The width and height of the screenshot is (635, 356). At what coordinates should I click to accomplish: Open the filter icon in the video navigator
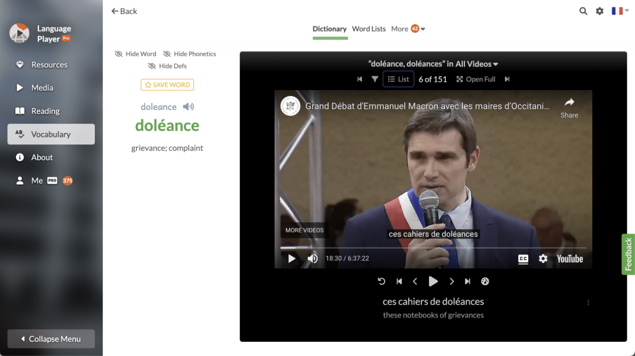point(375,79)
